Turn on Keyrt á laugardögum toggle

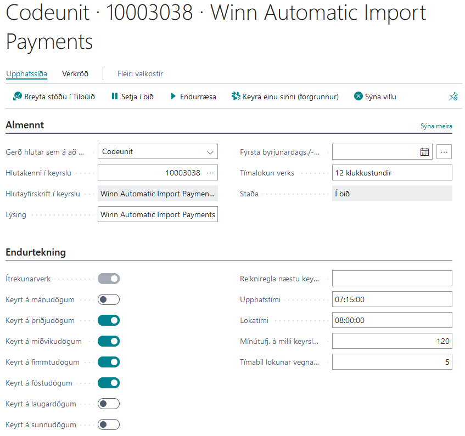tap(109, 404)
